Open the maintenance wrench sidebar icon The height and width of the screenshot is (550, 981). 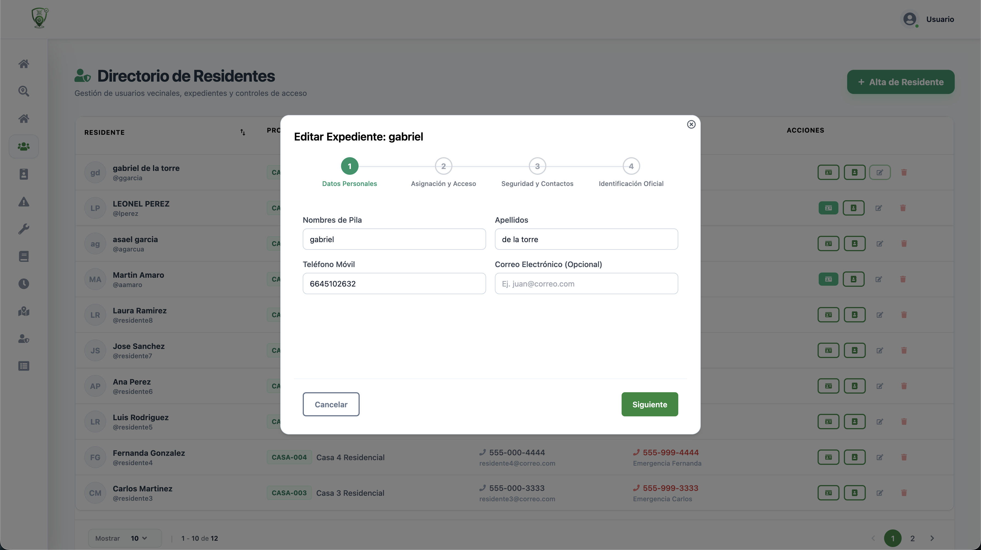[x=24, y=229]
